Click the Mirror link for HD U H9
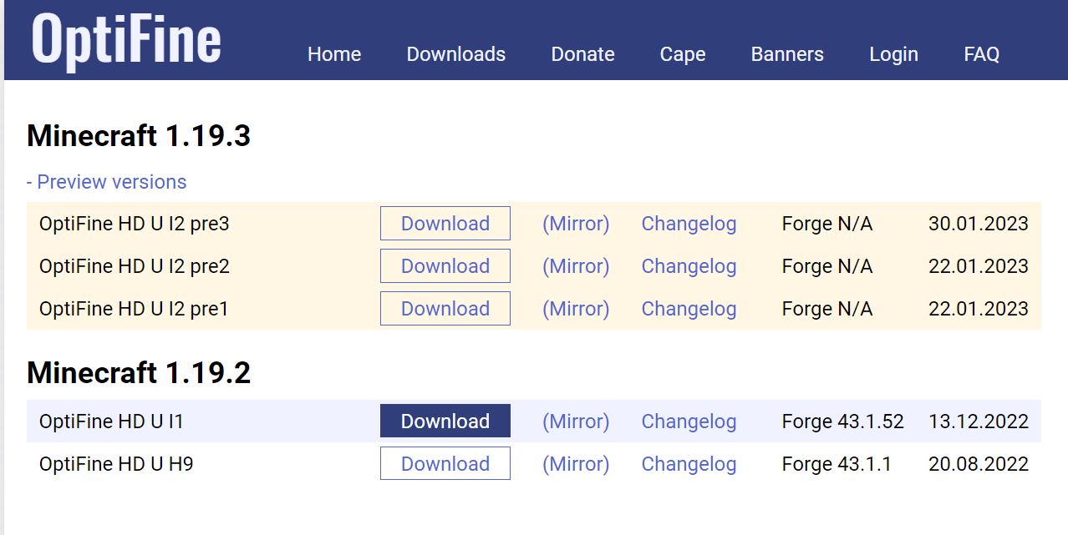1068x535 pixels. (x=575, y=463)
